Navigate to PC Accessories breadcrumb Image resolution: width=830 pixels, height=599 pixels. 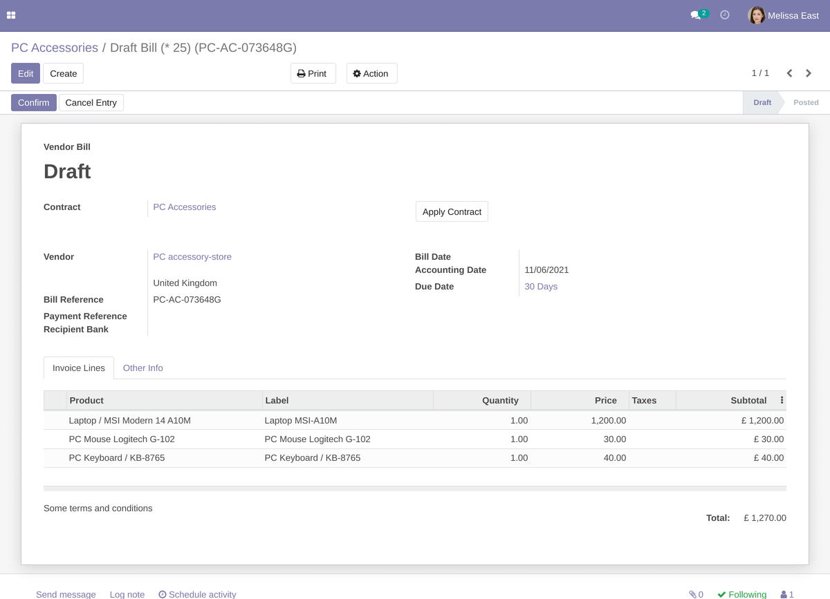click(x=55, y=48)
